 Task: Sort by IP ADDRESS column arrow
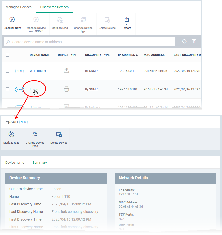point(137,55)
